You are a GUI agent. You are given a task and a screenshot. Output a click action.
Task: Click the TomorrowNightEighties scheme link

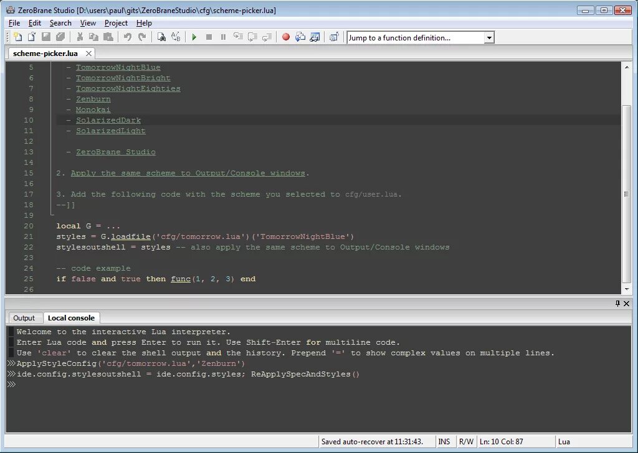coord(128,88)
